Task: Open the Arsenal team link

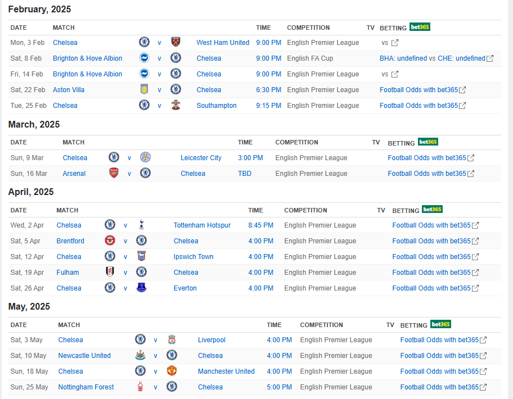Action: click(x=74, y=174)
